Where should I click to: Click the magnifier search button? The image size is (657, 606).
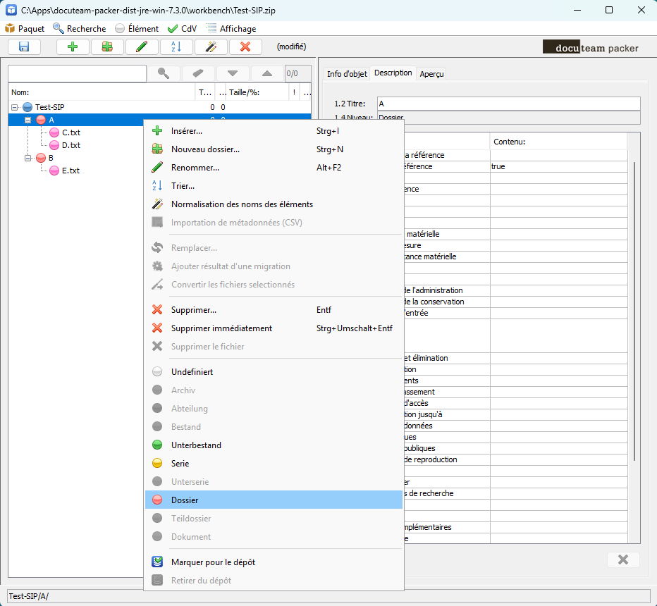(163, 73)
